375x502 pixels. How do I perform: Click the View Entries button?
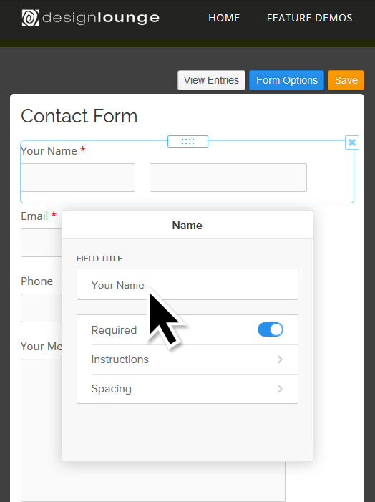click(x=212, y=80)
